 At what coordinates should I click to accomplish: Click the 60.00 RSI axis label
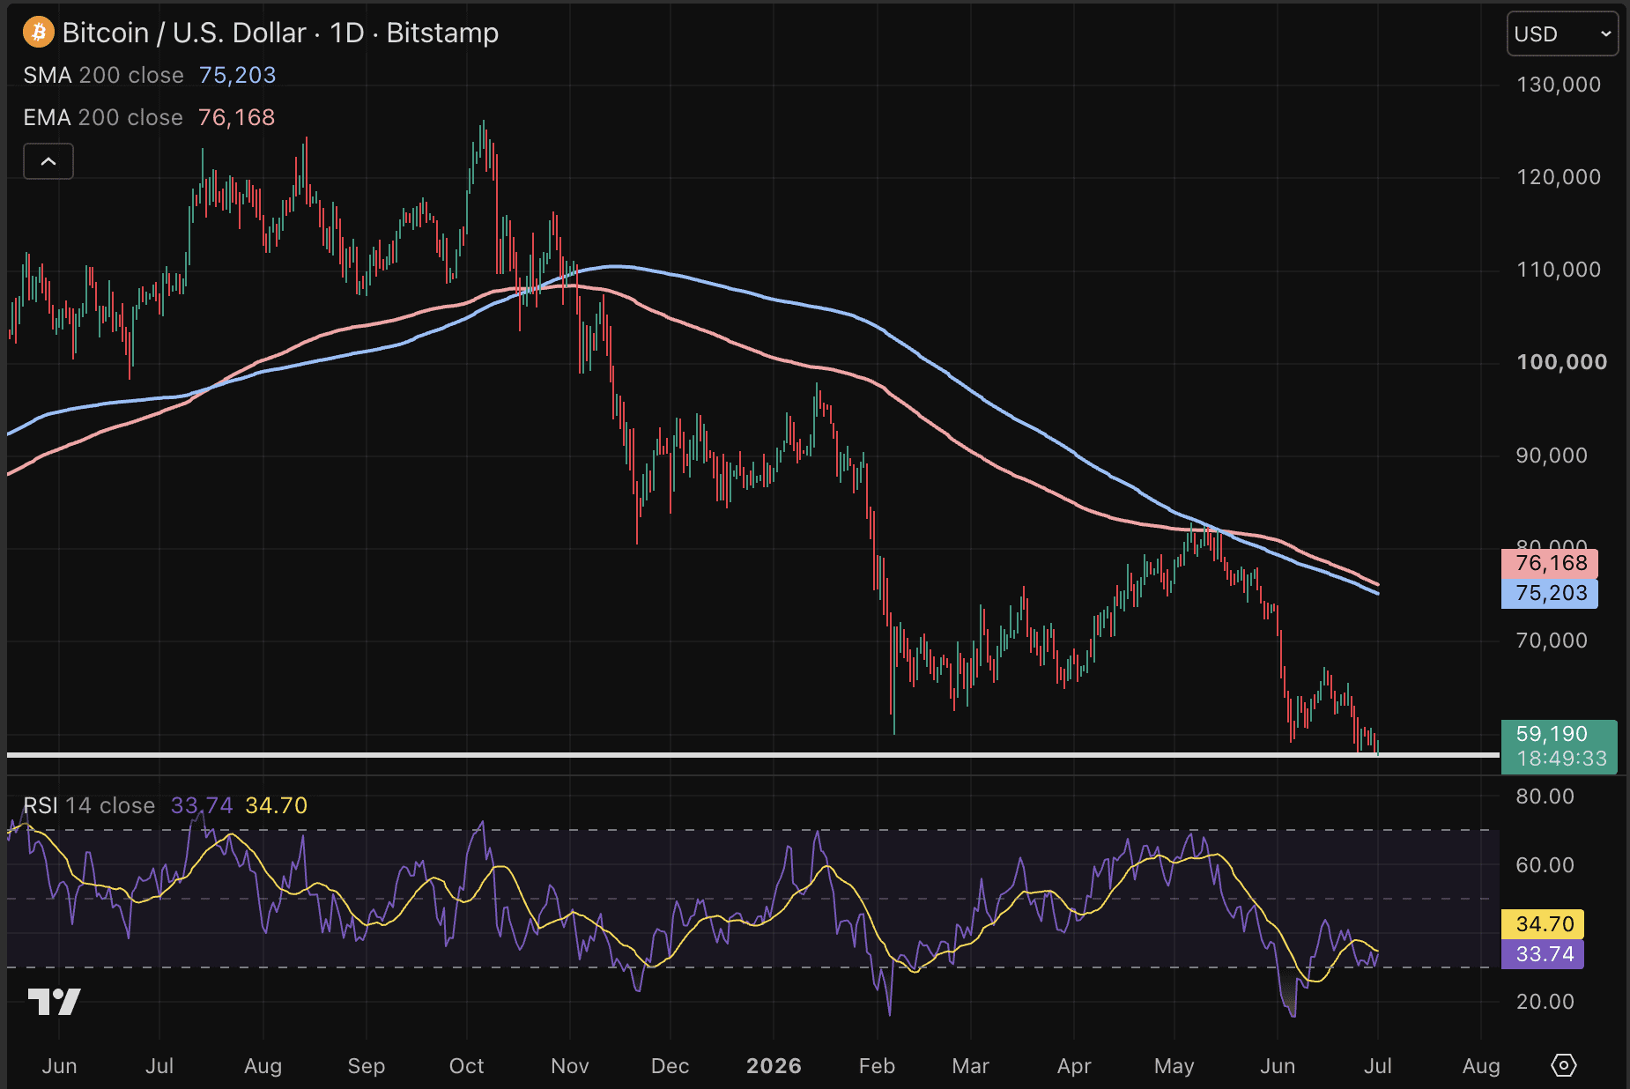(x=1545, y=865)
